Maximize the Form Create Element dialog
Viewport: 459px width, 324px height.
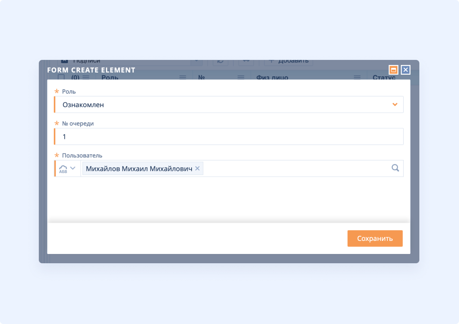coord(393,70)
